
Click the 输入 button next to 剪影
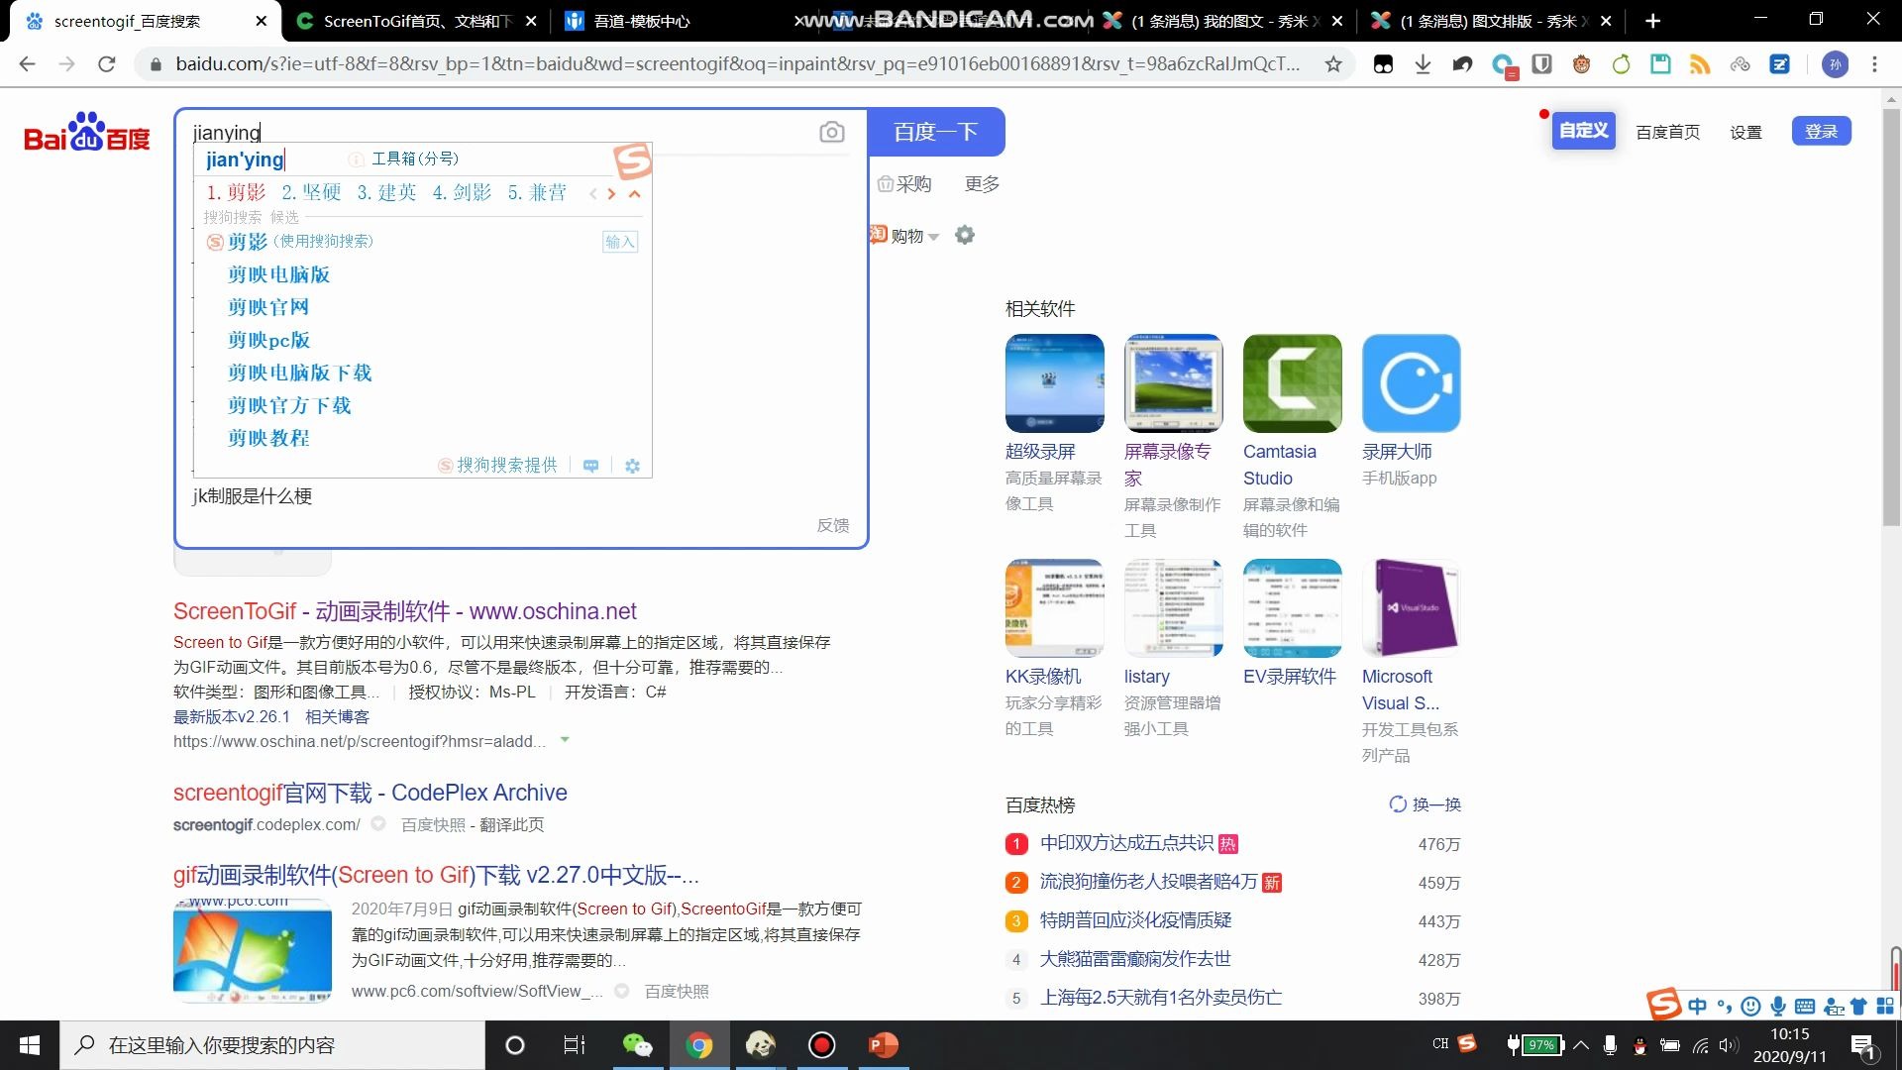pos(620,242)
